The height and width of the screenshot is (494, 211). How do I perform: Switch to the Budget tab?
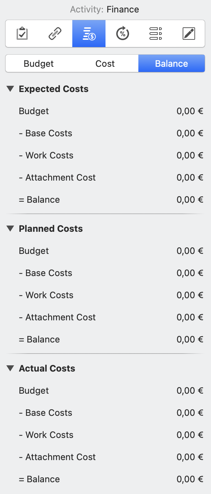point(38,63)
